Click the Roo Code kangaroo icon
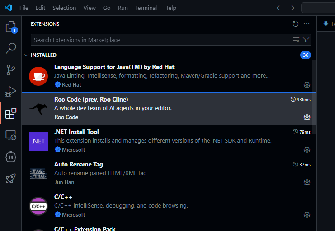The image size is (335, 231). 38,109
